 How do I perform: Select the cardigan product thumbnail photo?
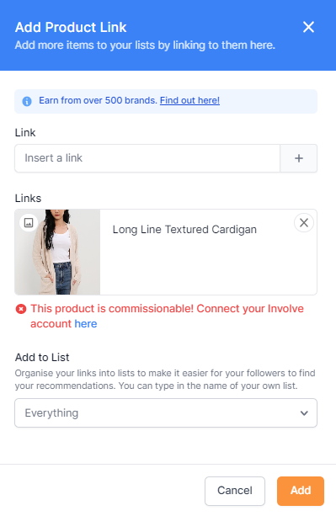click(x=57, y=252)
